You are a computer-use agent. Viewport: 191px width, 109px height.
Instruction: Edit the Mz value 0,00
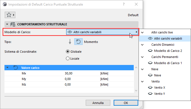point(68,84)
